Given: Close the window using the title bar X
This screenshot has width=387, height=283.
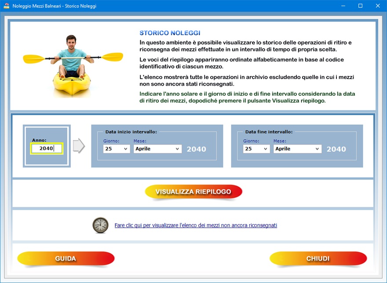Looking at the screenshot, I should tap(378, 6).
